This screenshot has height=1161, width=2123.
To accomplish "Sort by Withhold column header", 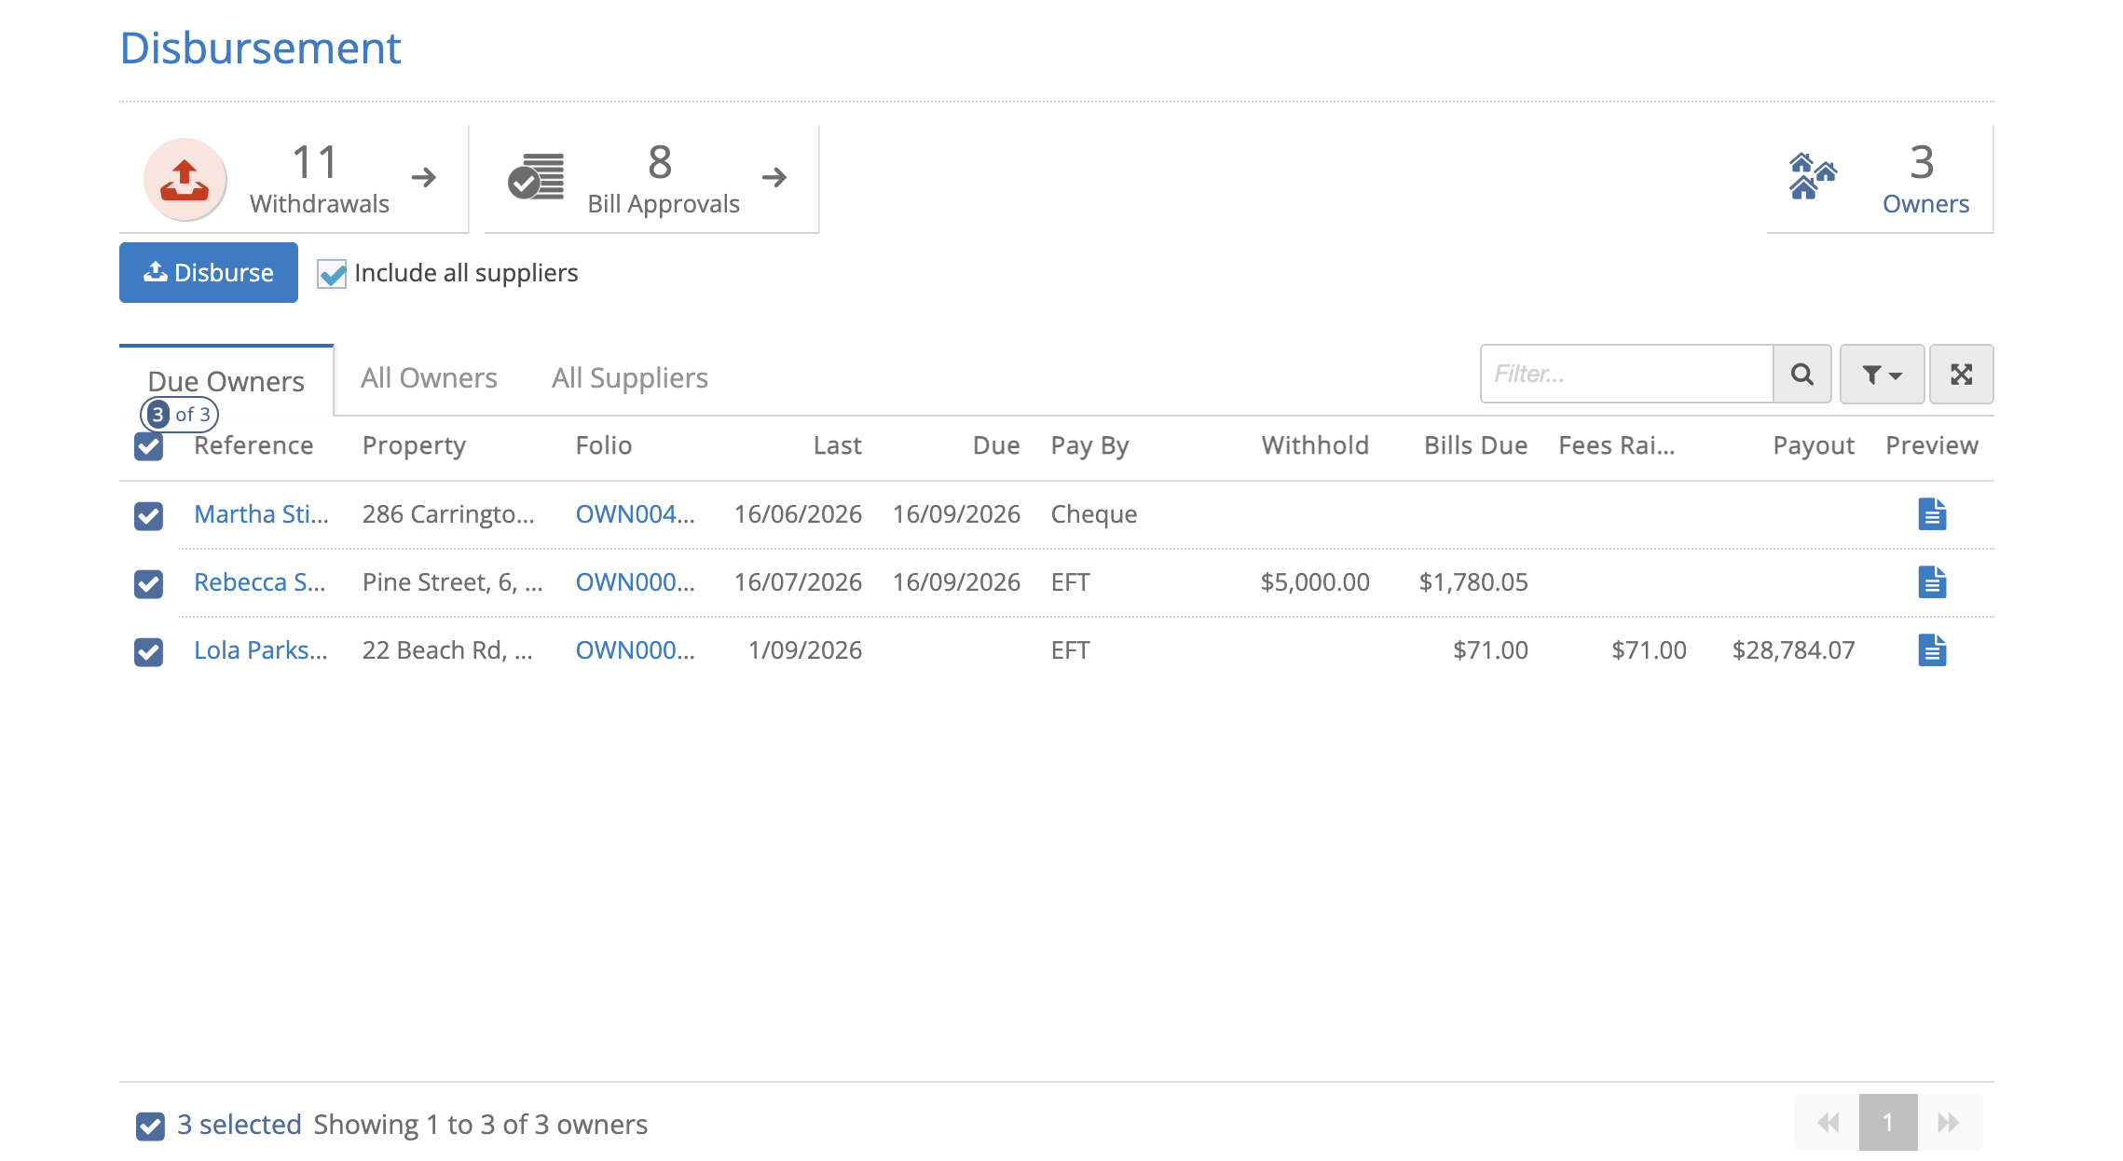I will click(x=1315, y=445).
